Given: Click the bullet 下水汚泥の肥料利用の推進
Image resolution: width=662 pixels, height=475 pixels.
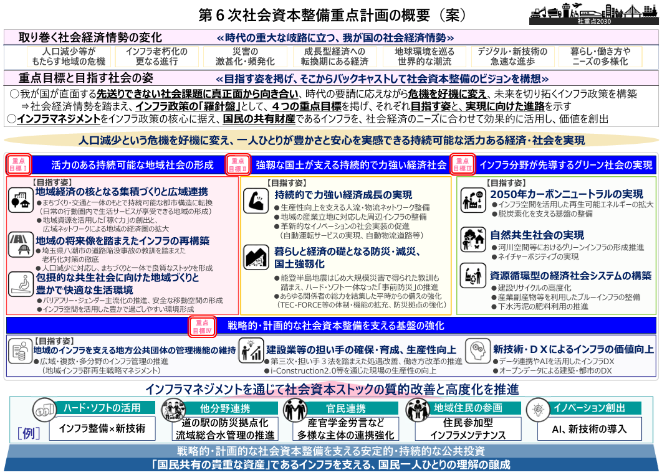Looking at the screenshot, I should click(x=540, y=307).
